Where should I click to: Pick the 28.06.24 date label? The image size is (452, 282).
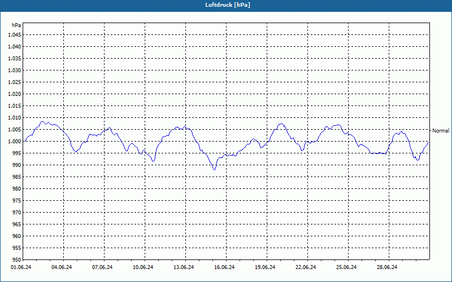click(387, 267)
